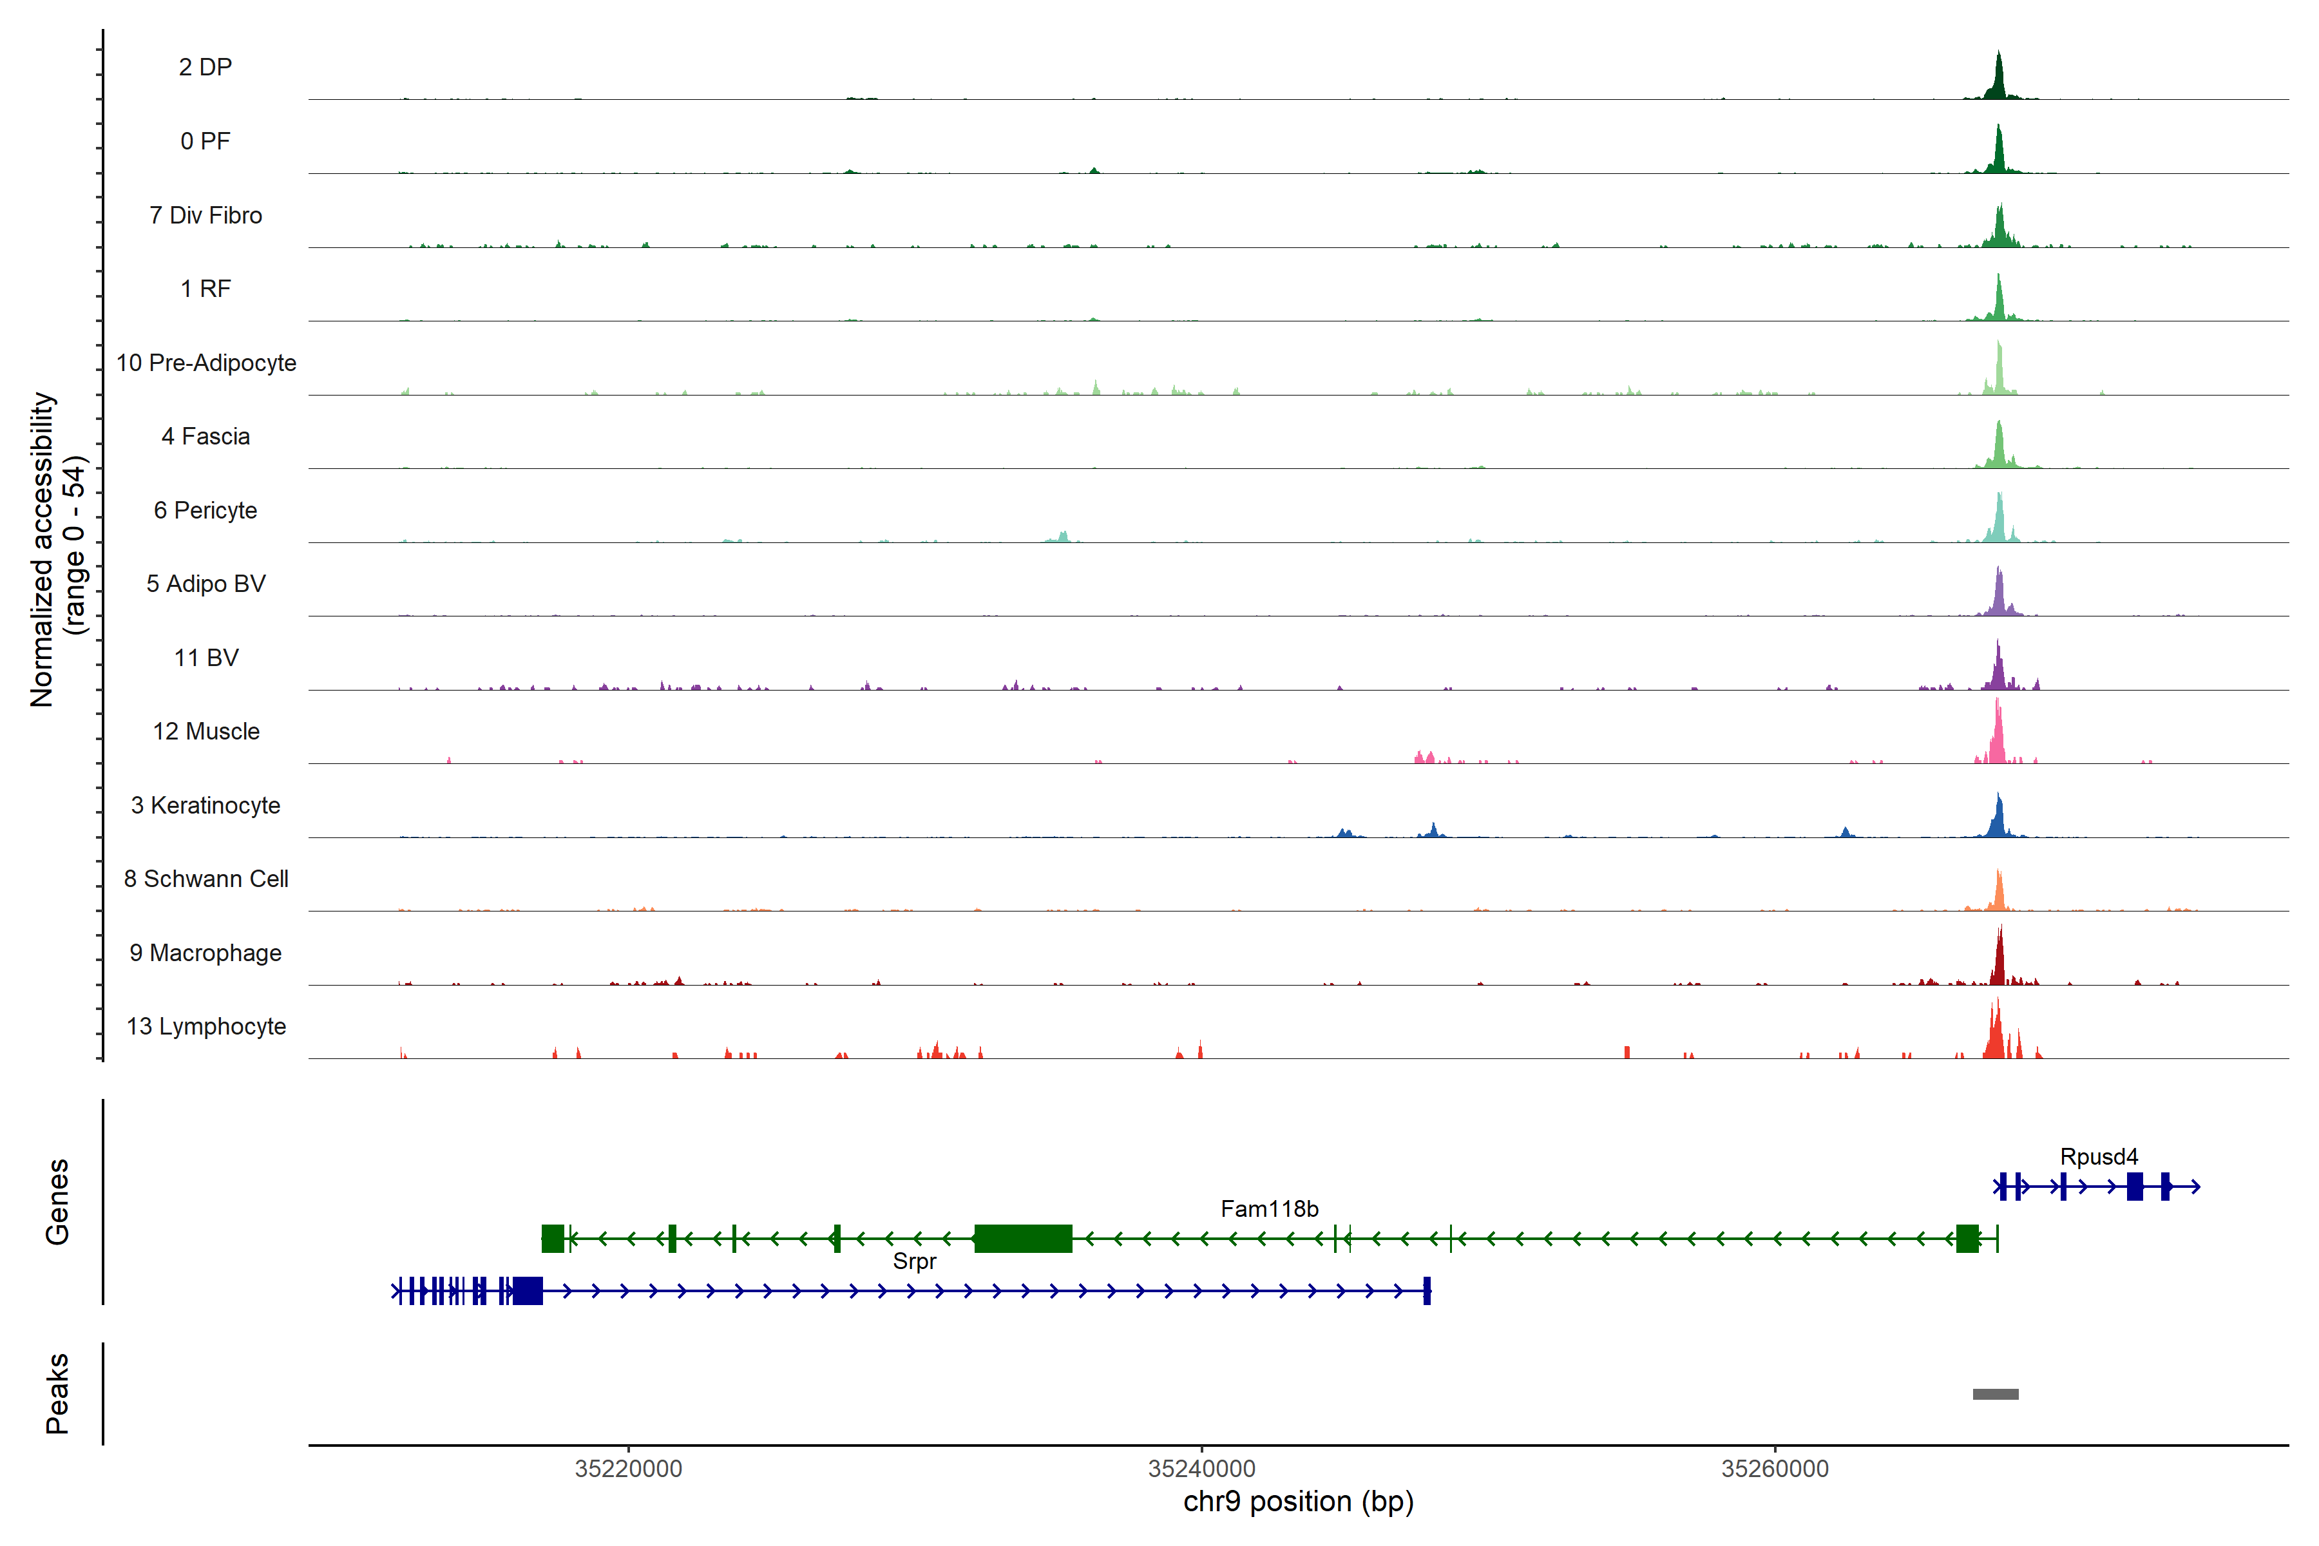Click the large green Fam118b exon block
This screenshot has width=2319, height=1546.
click(1022, 1238)
